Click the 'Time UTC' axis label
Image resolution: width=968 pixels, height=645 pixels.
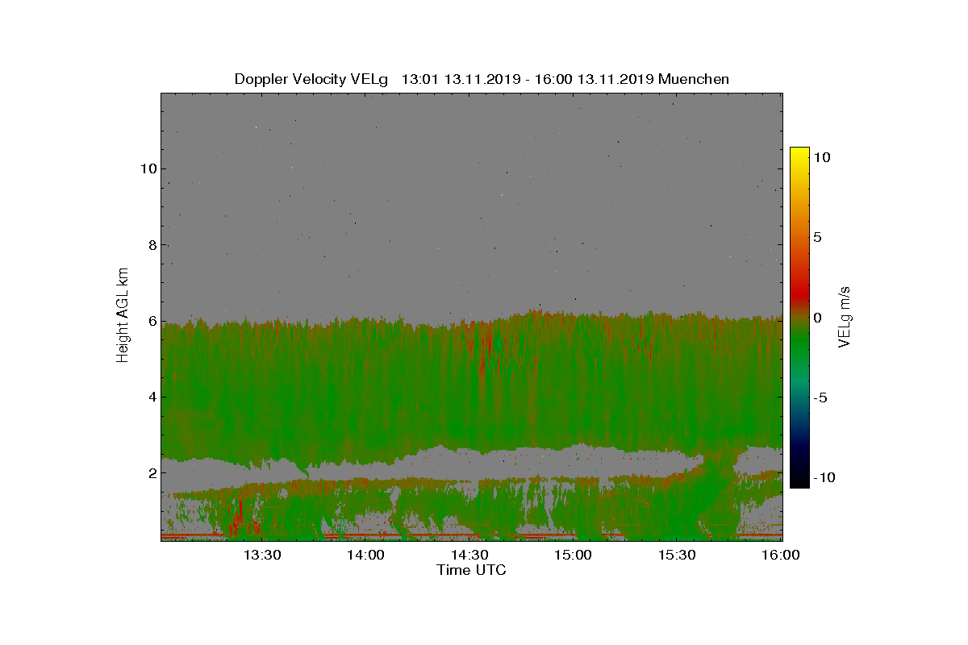472,570
